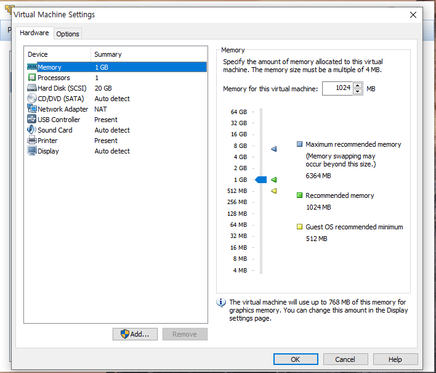Click the blue maximum recommended memory marker
436x373 pixels.
(x=274, y=149)
